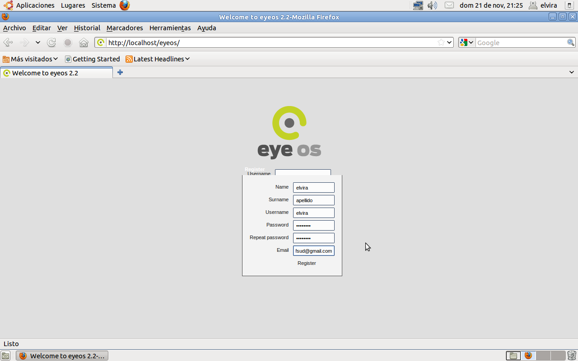Click the Forward navigation arrow
The height and width of the screenshot is (361, 578).
coord(24,42)
